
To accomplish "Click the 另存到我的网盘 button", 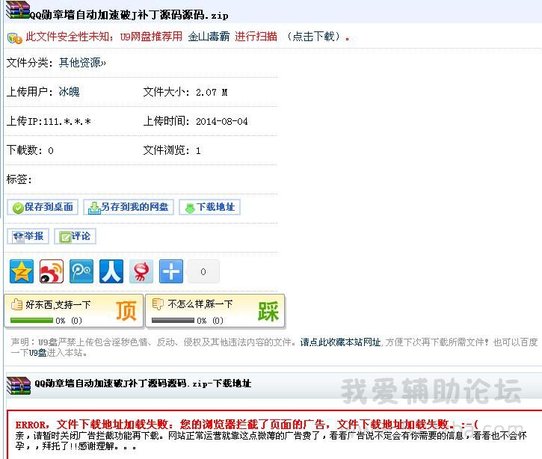I will tap(129, 207).
